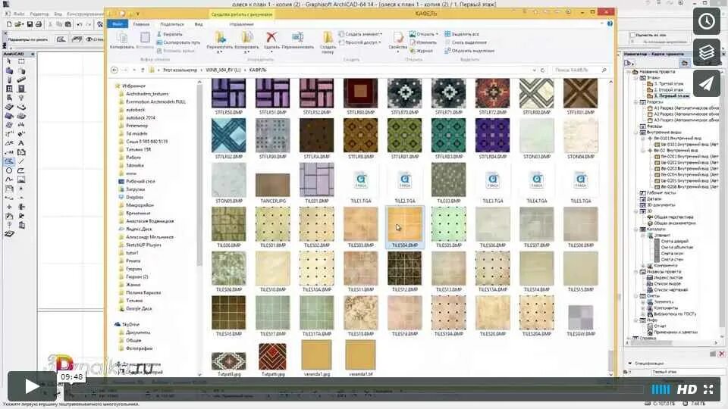Image resolution: width=728 pixels, height=409 pixels.
Task: Toggle the checkbox atop the right ArchiCAD panel
Action: point(632,36)
